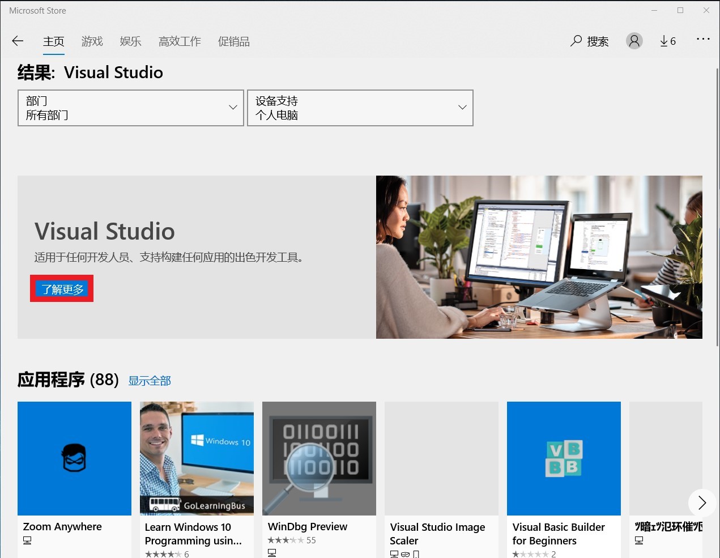This screenshot has height=558, width=720.
Task: Select the 高效工作 category tab
Action: (180, 41)
